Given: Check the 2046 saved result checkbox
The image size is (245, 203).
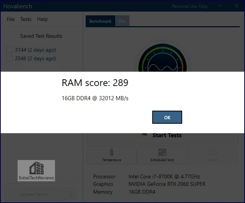Looking at the screenshot, I should [x=9, y=58].
